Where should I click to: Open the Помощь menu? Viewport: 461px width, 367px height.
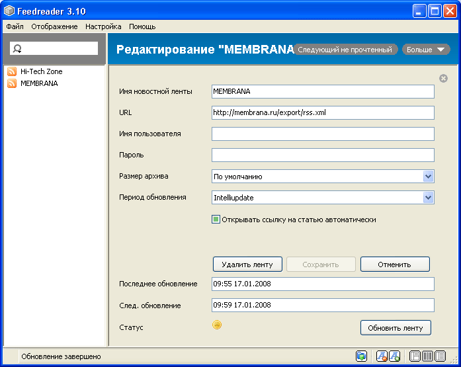(x=142, y=26)
